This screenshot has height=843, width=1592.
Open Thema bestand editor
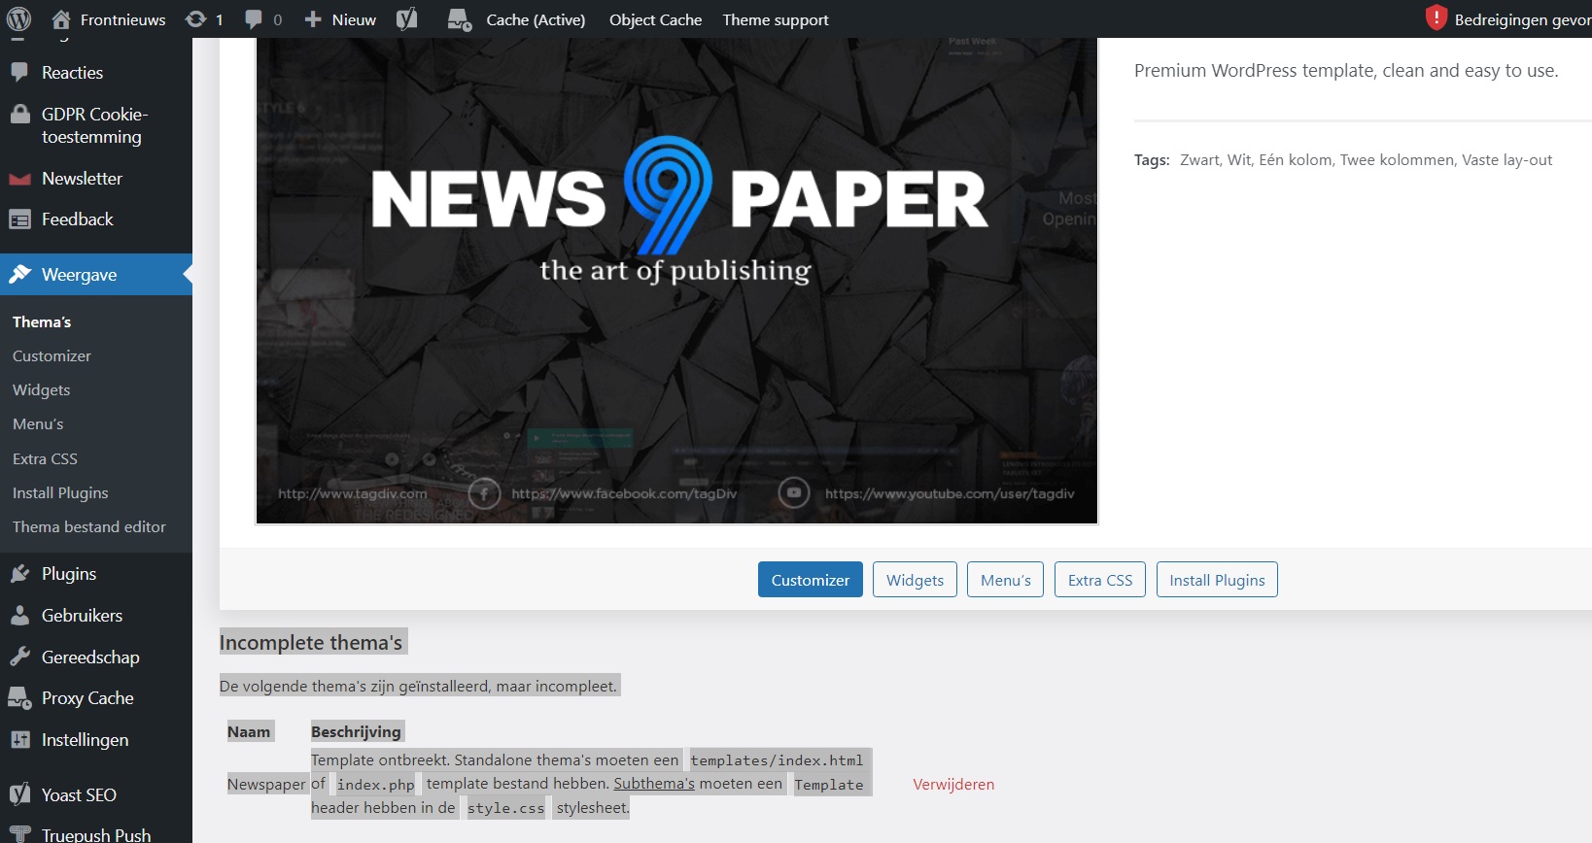click(89, 527)
